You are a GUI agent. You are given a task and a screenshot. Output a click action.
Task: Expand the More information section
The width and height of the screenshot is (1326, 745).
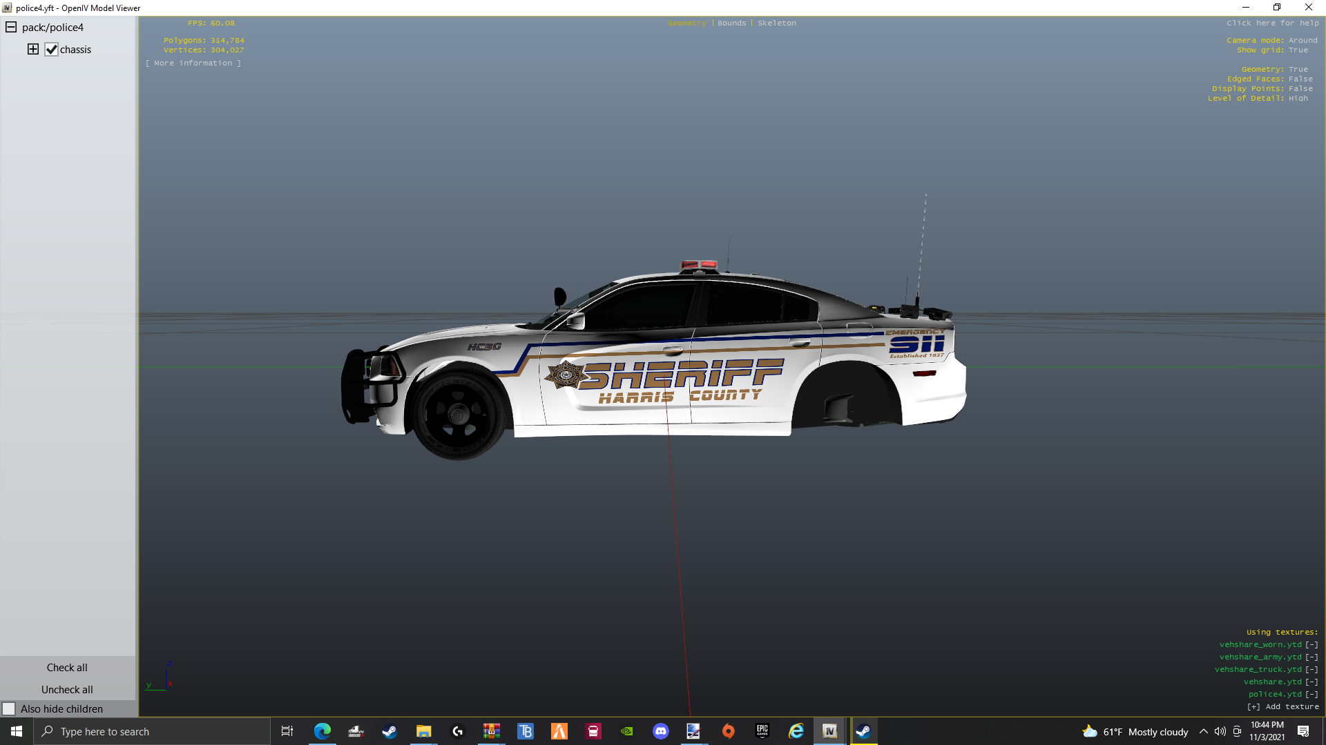tap(193, 63)
